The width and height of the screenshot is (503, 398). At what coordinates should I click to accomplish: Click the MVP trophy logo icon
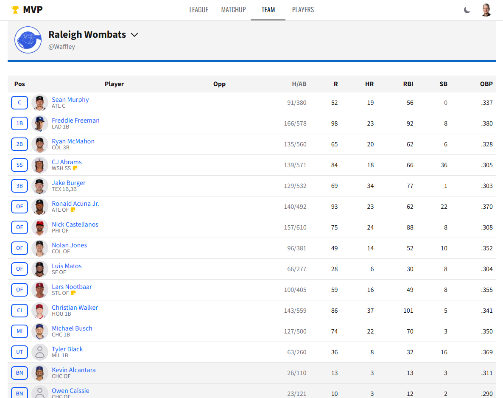(x=15, y=10)
